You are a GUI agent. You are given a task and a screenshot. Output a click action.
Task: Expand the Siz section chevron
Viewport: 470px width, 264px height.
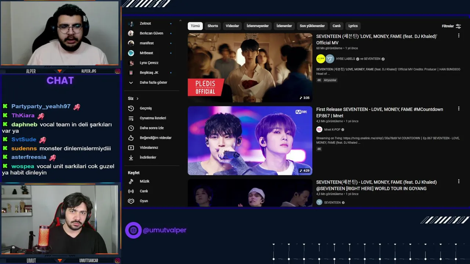138,99
